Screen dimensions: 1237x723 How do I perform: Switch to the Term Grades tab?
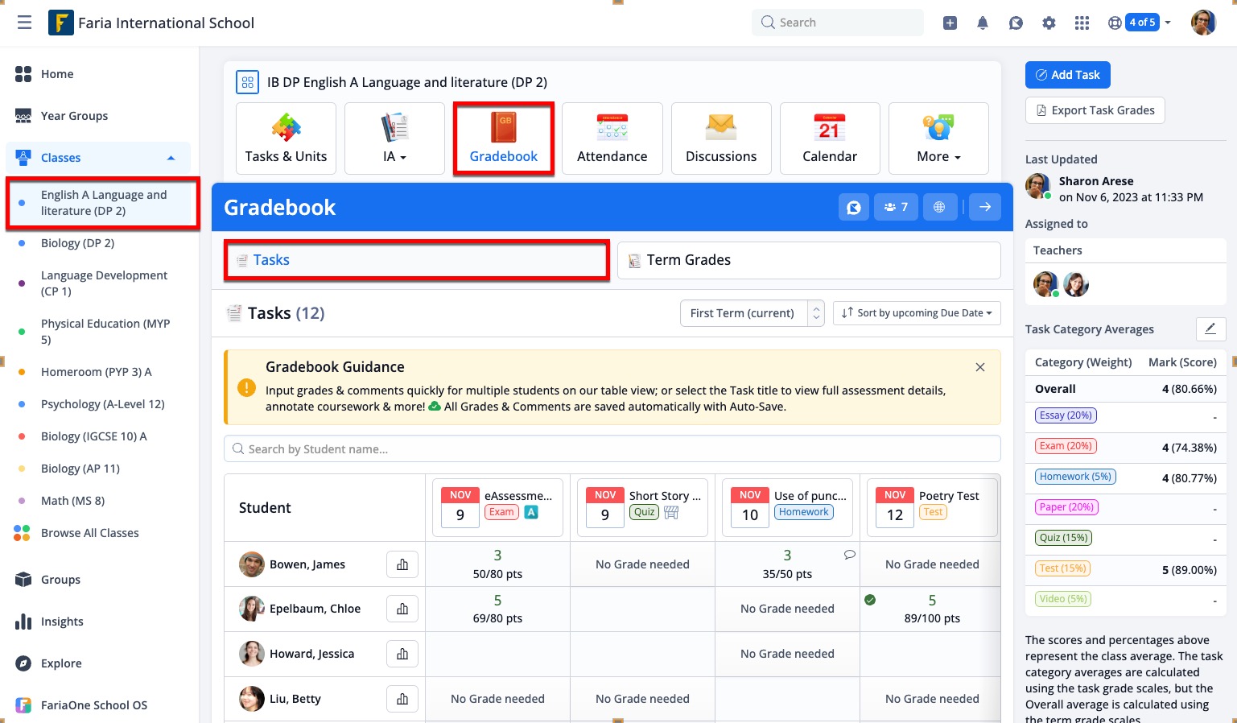coord(808,260)
